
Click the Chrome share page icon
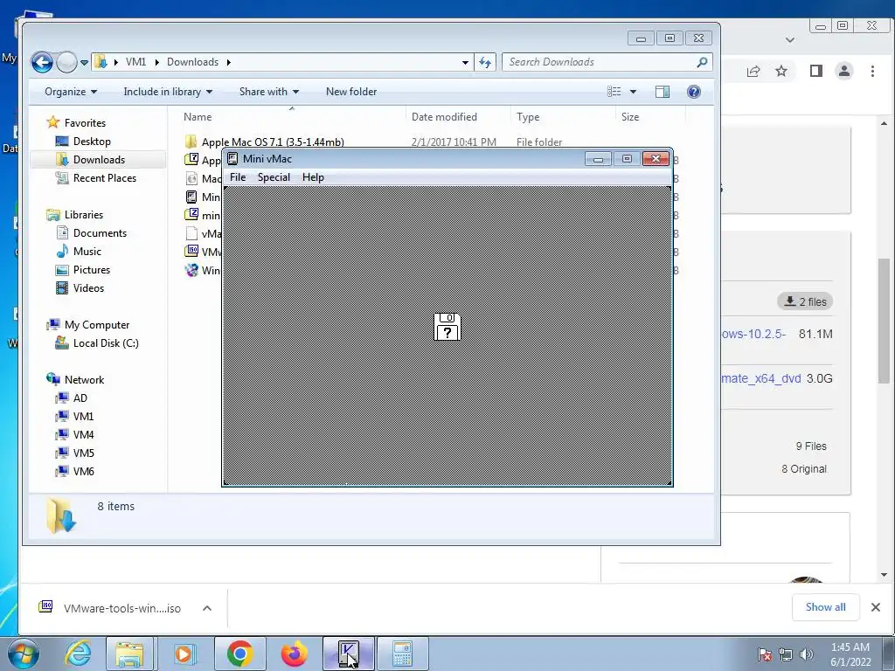click(x=753, y=71)
